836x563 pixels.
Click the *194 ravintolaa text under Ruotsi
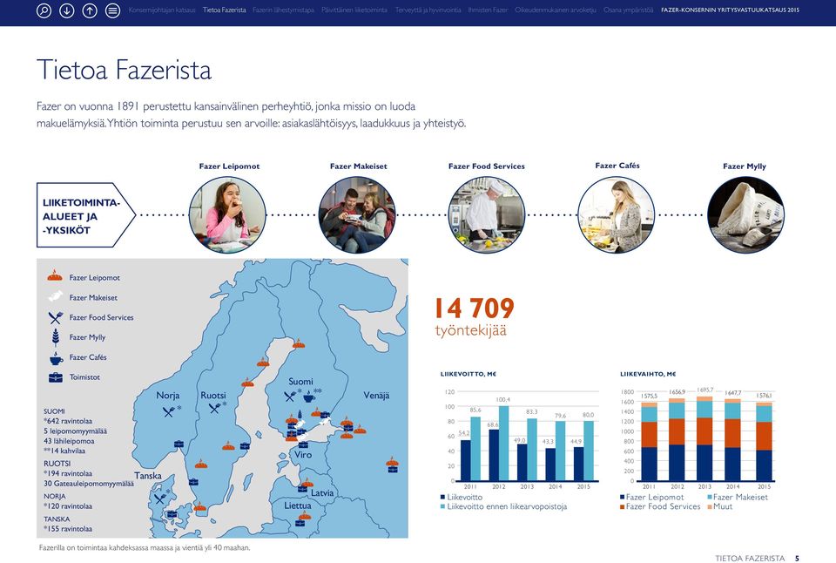click(68, 473)
